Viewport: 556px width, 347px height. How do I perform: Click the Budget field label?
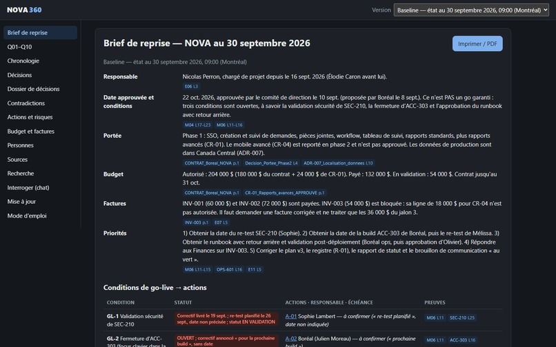[113, 174]
